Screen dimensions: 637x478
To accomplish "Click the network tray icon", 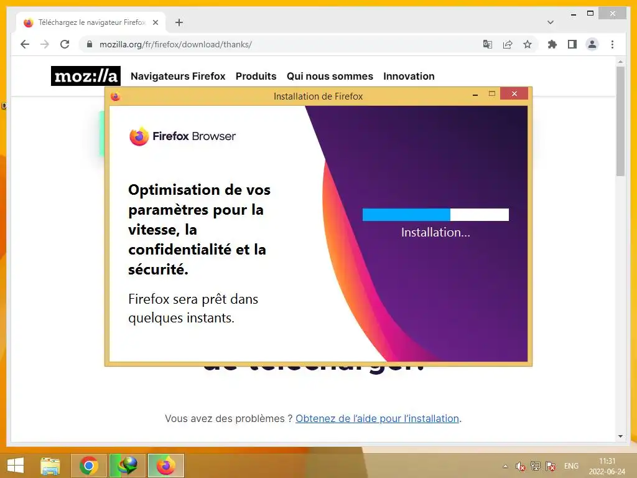I will pos(536,466).
